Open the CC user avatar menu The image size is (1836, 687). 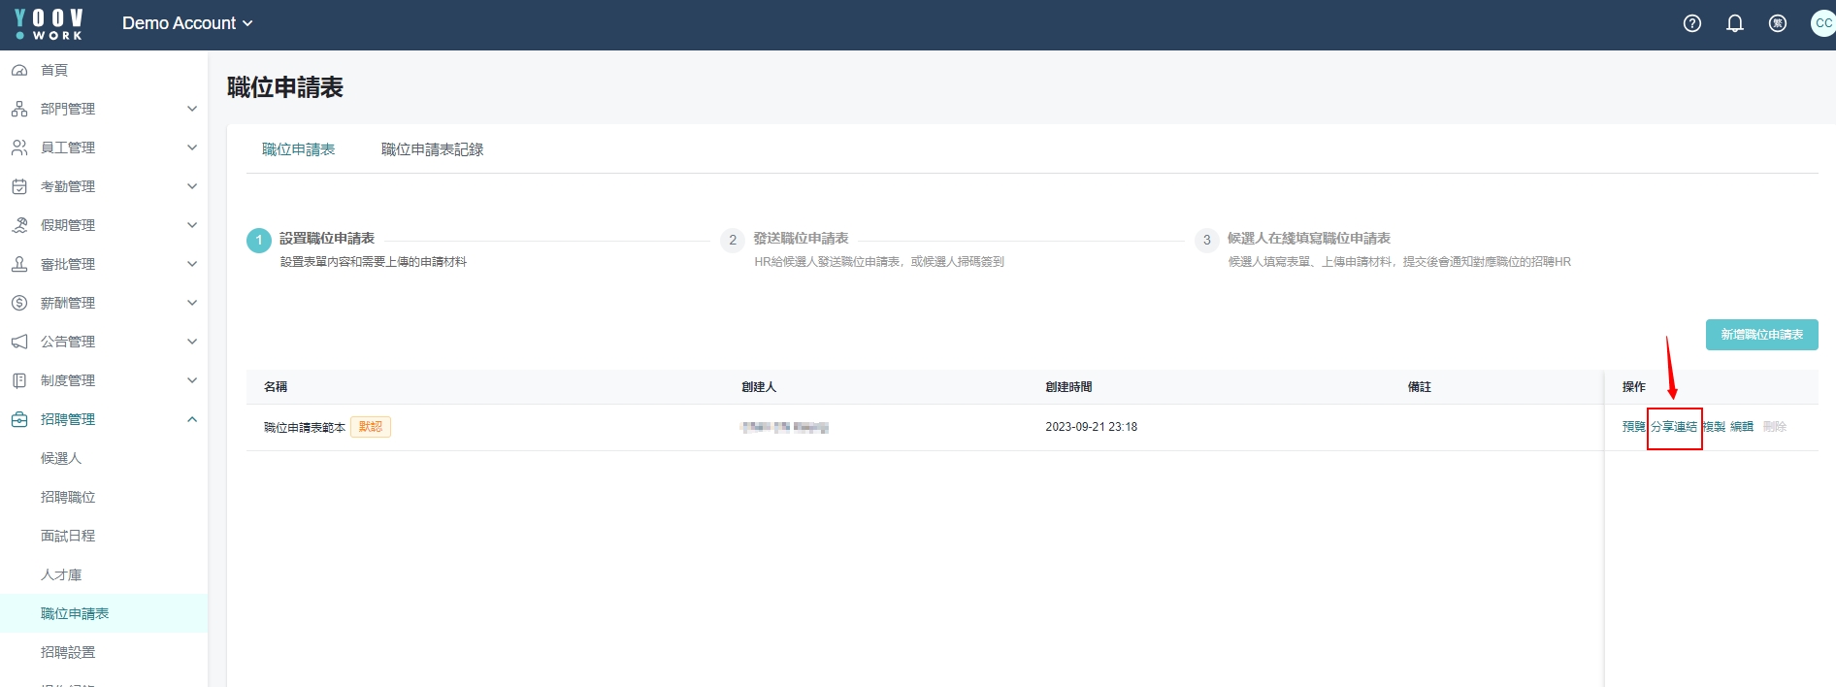(x=1822, y=23)
